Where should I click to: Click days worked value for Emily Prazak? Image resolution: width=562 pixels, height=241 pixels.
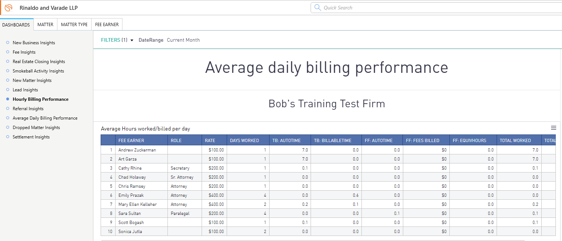tap(265, 195)
